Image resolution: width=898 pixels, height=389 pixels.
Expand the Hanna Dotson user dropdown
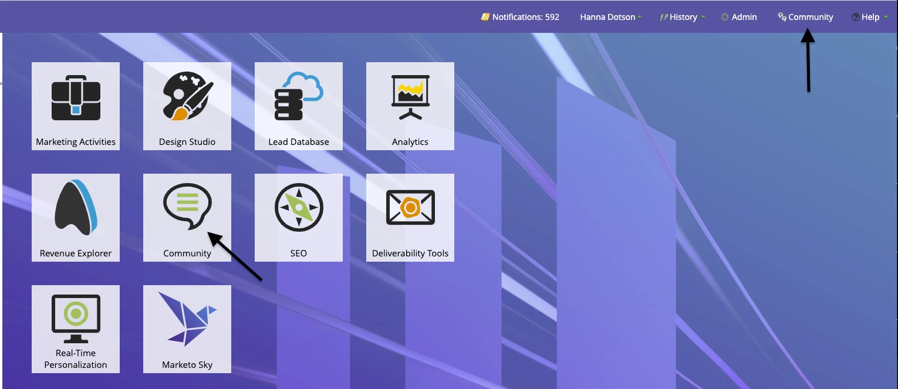(640, 17)
